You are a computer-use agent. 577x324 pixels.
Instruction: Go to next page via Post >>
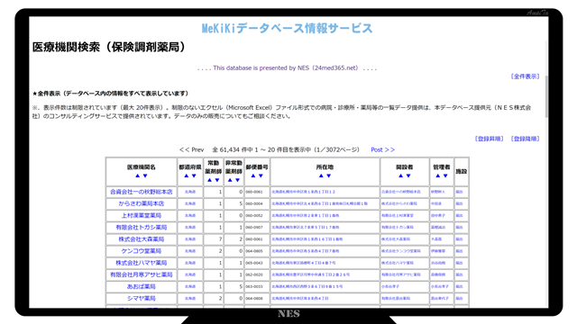coord(382,150)
